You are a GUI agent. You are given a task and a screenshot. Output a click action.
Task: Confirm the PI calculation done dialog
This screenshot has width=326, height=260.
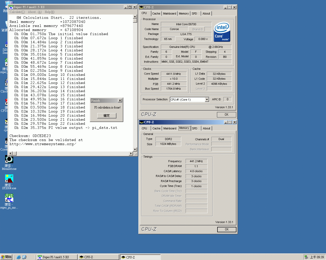(x=107, y=116)
